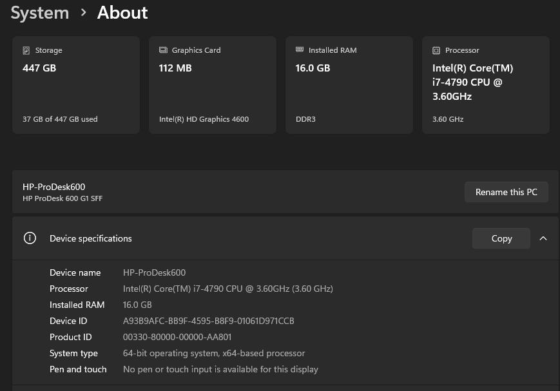
Task: Click the Processor chip icon
Action: pos(436,50)
